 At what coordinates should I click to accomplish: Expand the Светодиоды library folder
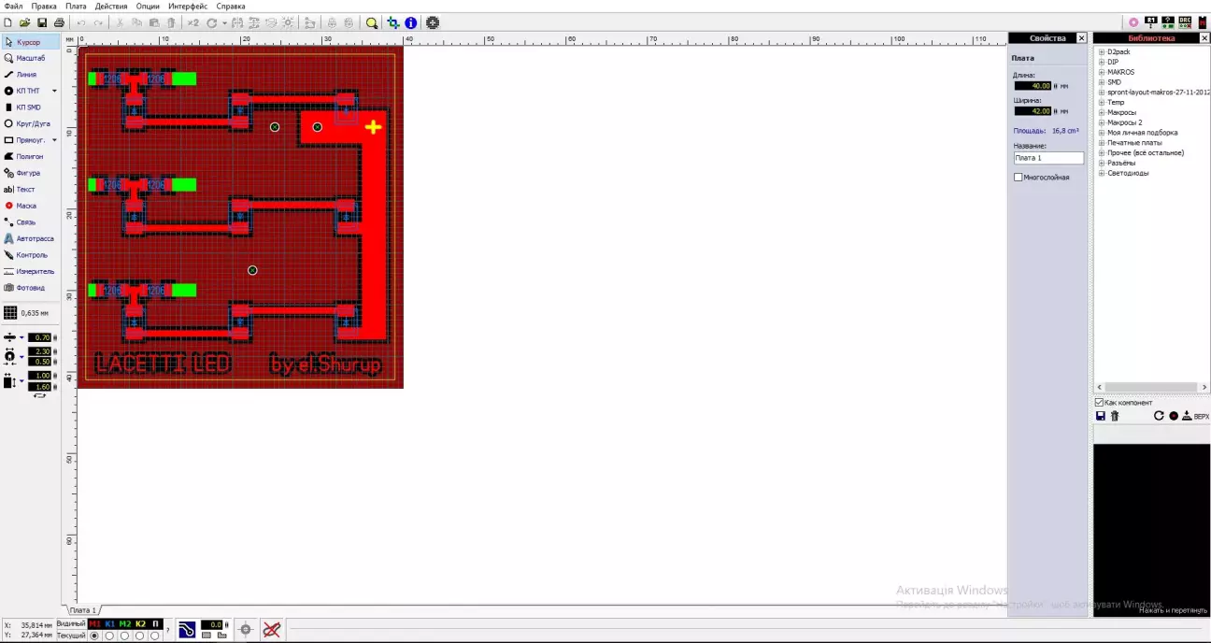click(1102, 173)
